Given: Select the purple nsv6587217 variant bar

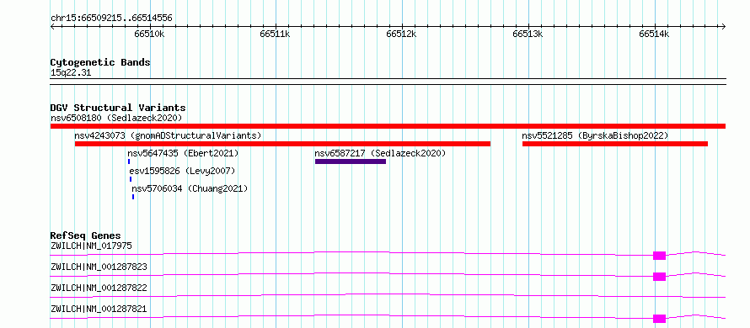Looking at the screenshot, I should click(351, 161).
